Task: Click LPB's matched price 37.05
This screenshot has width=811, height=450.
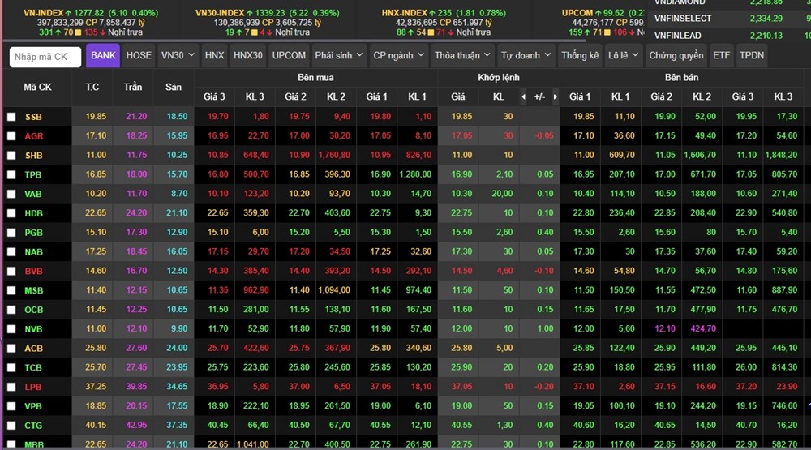Action: [462, 387]
